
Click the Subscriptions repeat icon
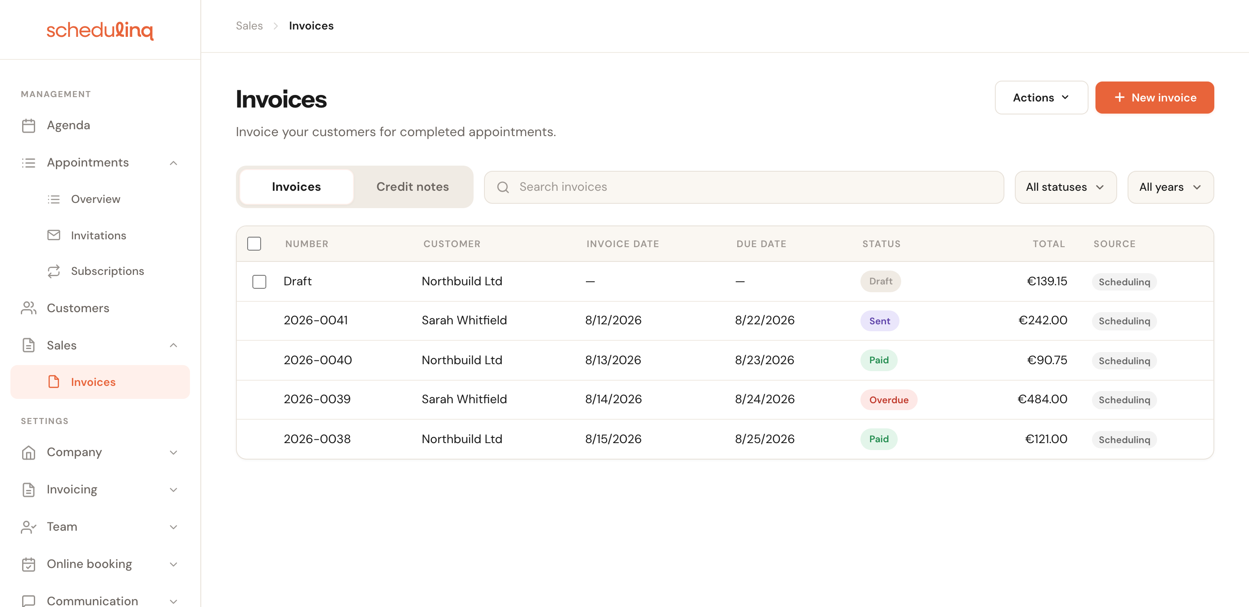[53, 271]
